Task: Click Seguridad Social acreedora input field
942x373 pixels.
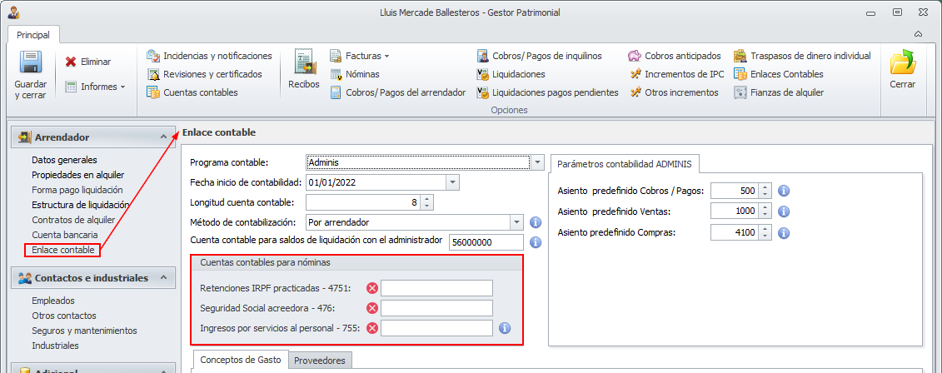Action: 436,308
